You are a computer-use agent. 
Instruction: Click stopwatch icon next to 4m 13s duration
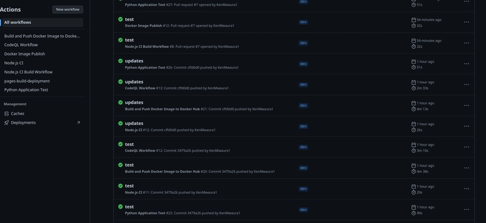(414, 109)
